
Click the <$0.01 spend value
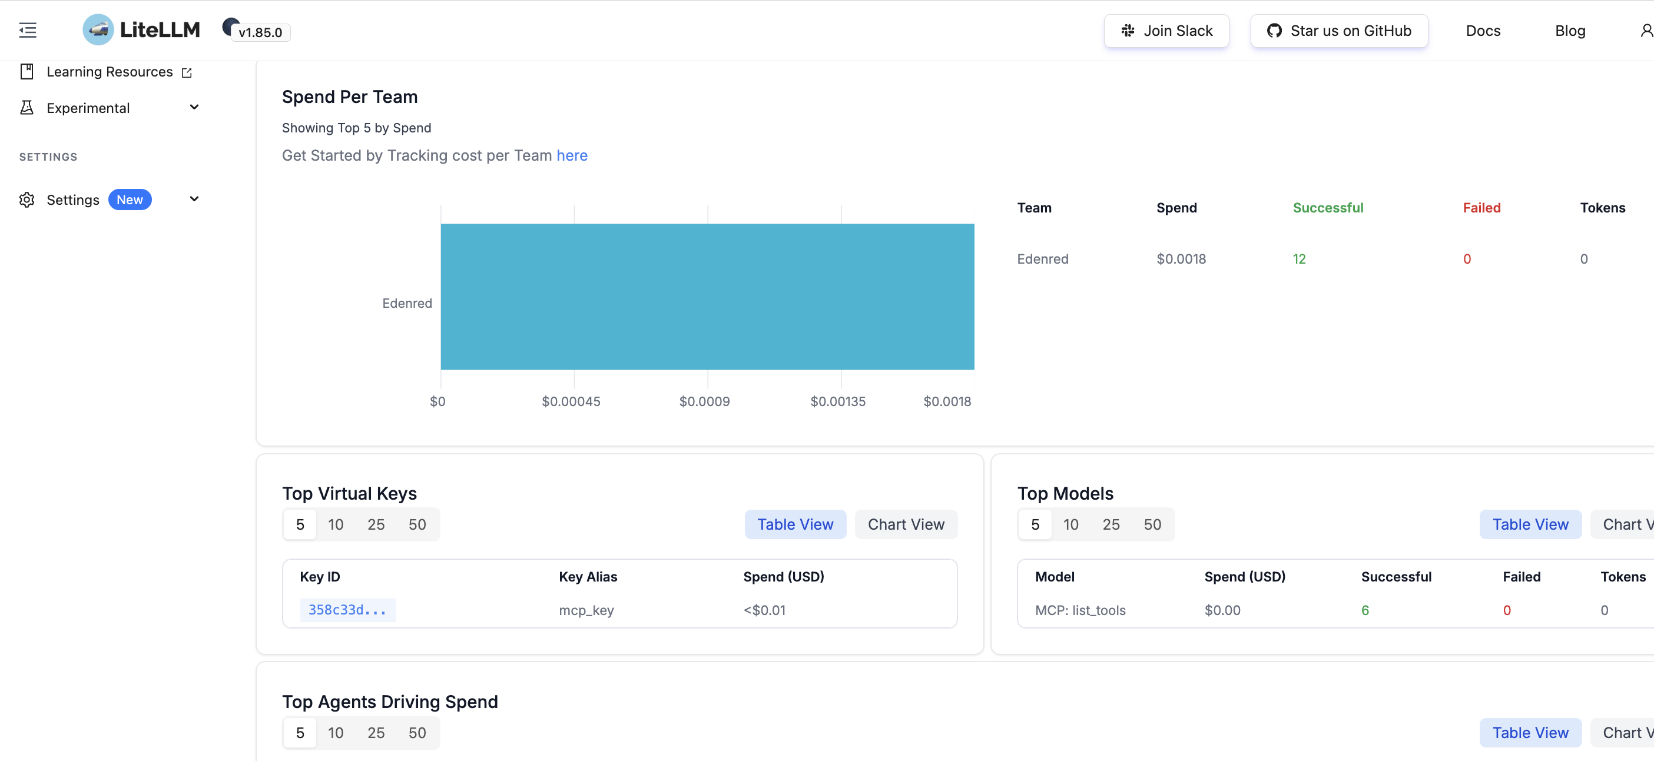point(764,610)
